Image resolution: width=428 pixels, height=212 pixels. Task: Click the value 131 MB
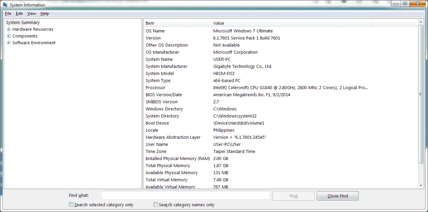point(220,173)
